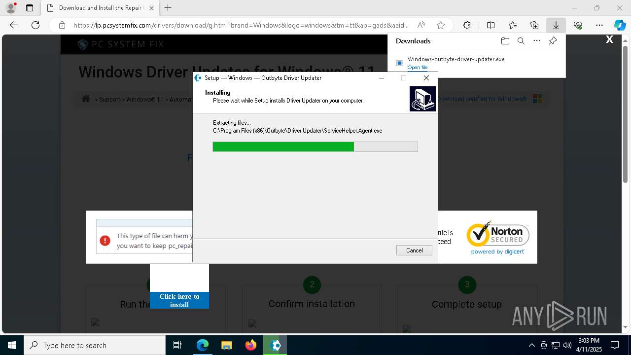Close the Download and Install tab
The height and width of the screenshot is (355, 631).
coord(151,8)
